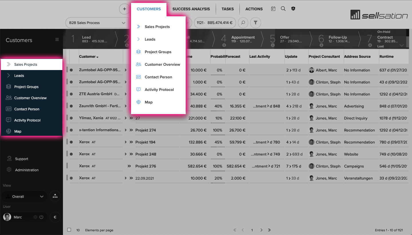
Task: Expand arrow of Zaunrith GmbH row
Action: coord(126,106)
